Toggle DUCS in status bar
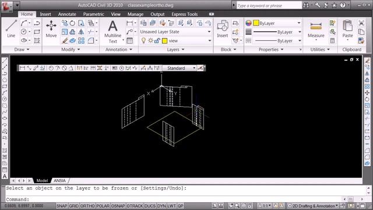The width and height of the screenshot is (373, 210). click(150, 206)
